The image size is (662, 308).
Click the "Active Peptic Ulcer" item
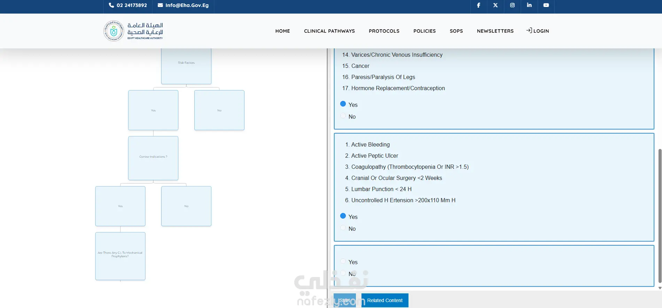click(x=374, y=156)
